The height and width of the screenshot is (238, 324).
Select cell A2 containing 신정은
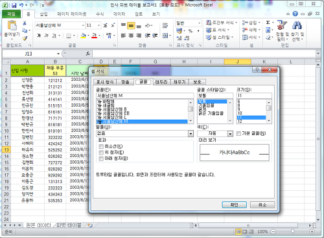[x=27, y=80]
